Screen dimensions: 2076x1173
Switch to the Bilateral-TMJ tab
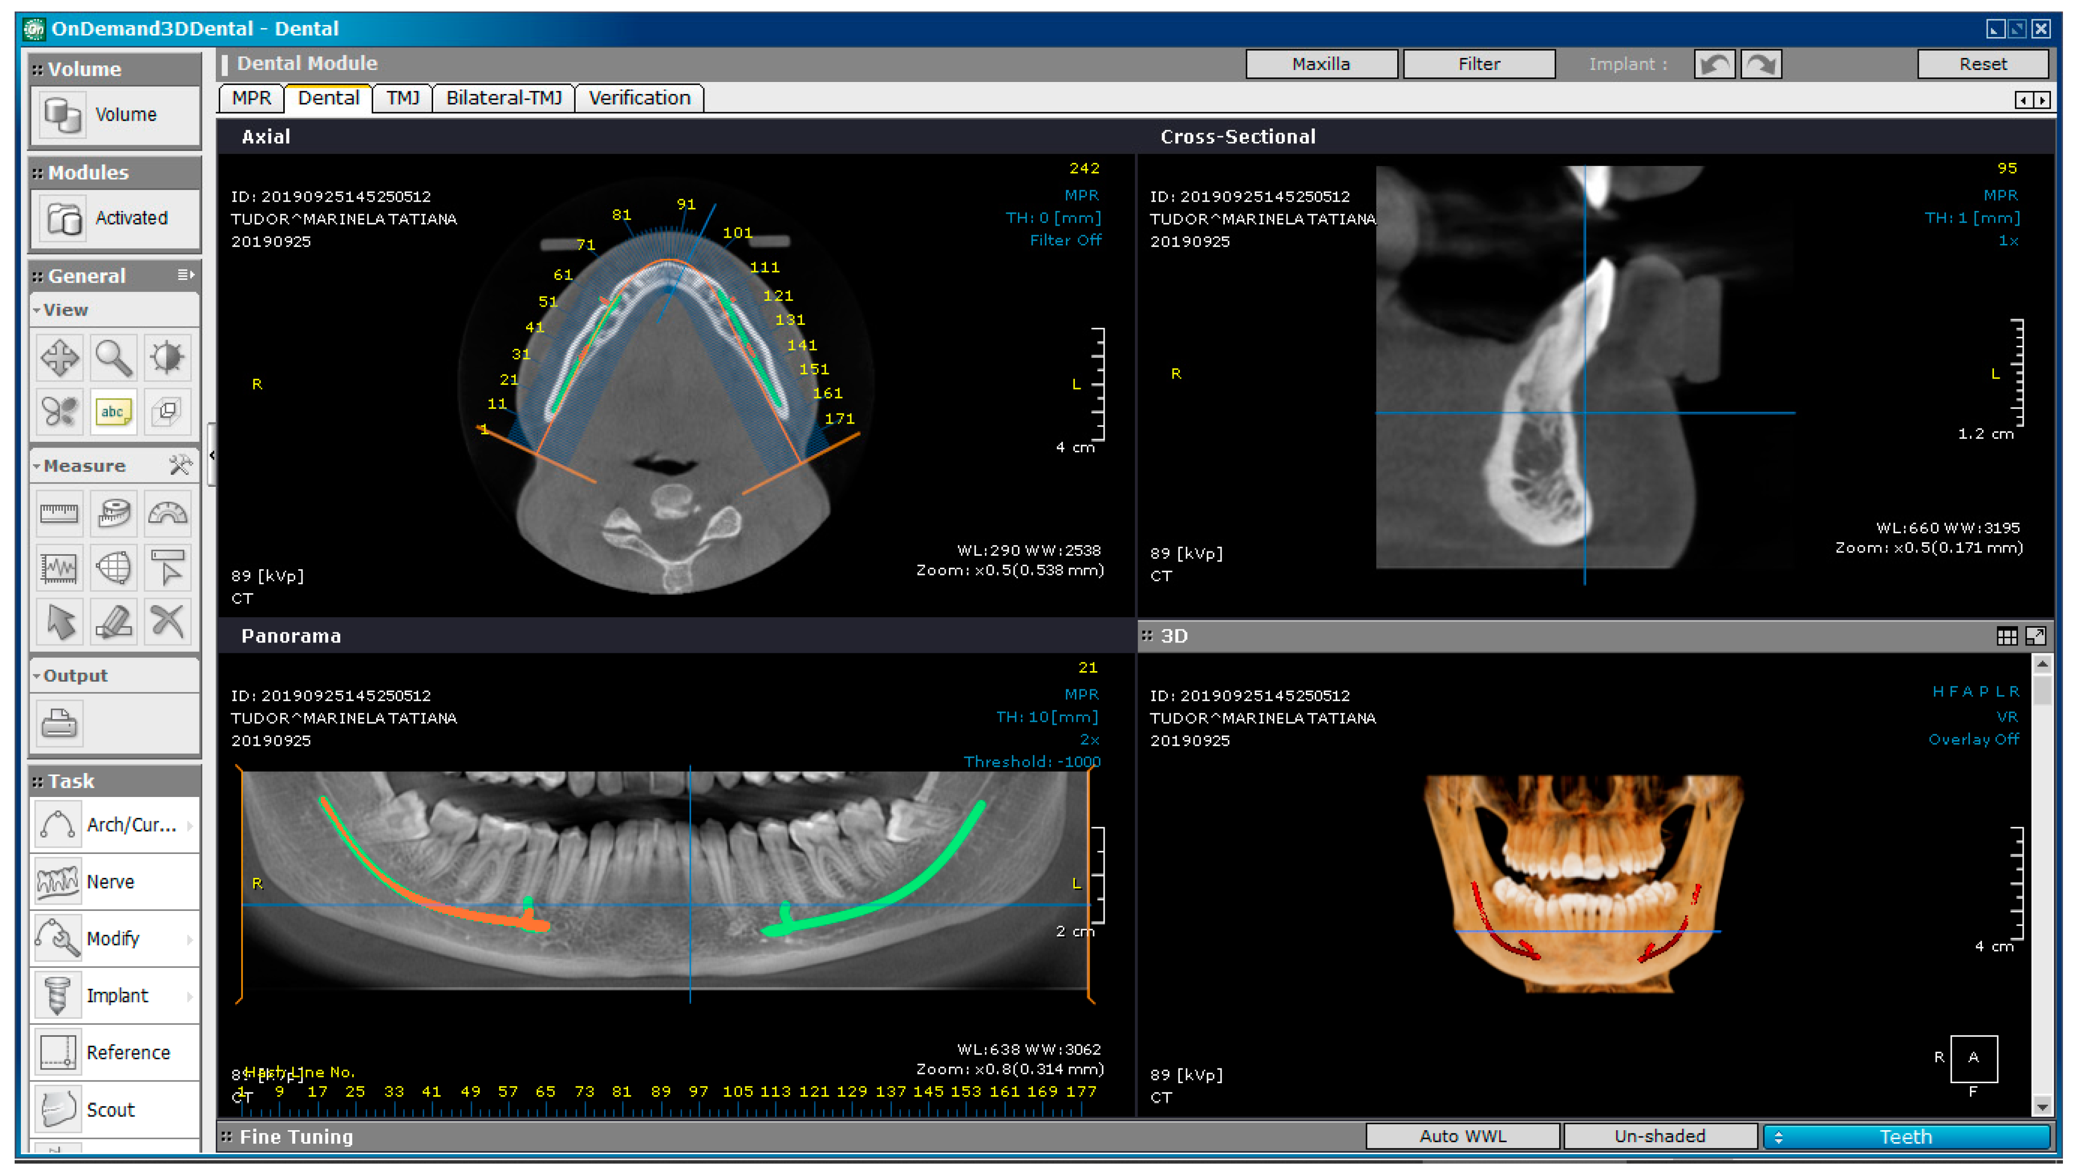pos(504,98)
